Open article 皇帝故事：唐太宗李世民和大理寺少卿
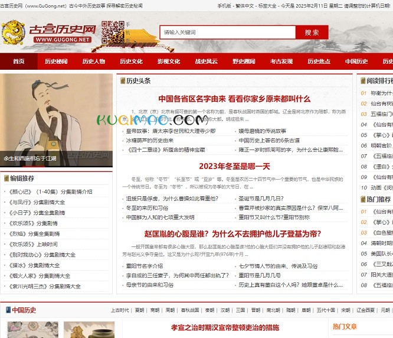Screen dimensions: 393x338 [x=171, y=131]
